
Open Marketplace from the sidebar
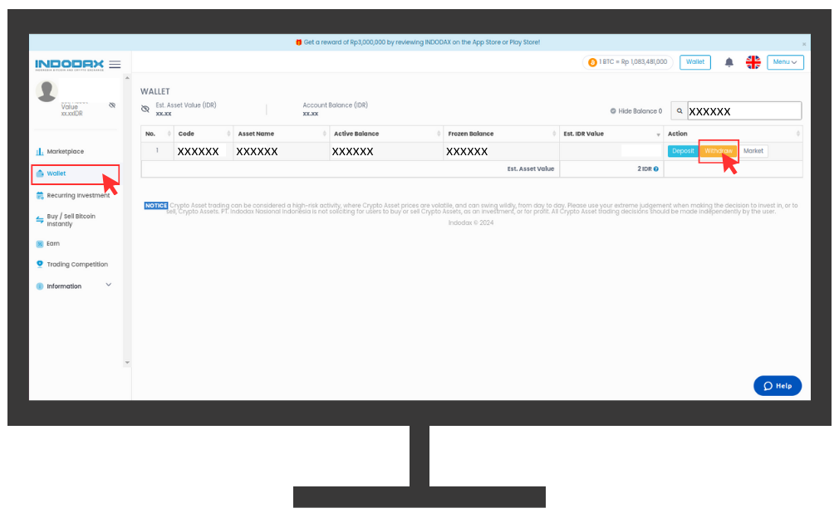[x=65, y=151]
